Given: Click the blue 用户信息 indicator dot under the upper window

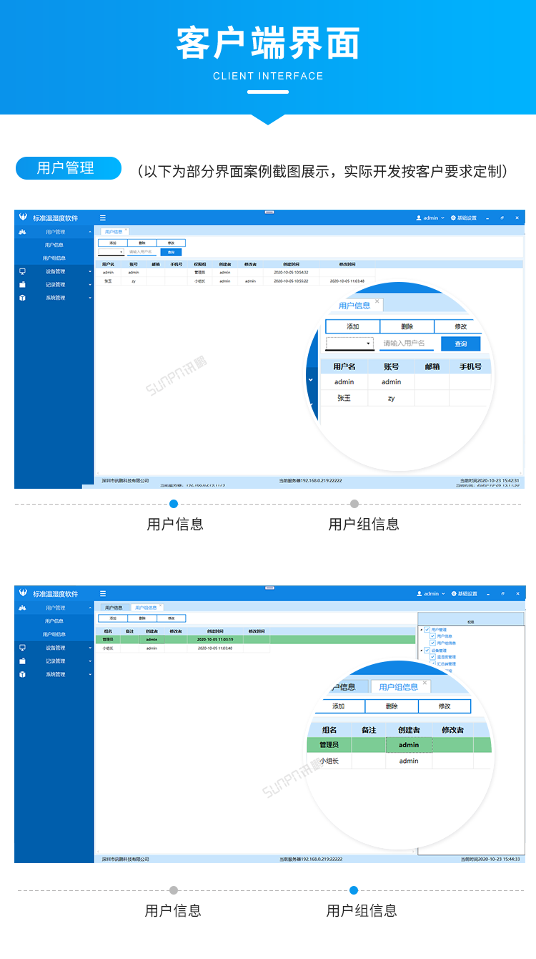Looking at the screenshot, I should coord(174,504).
